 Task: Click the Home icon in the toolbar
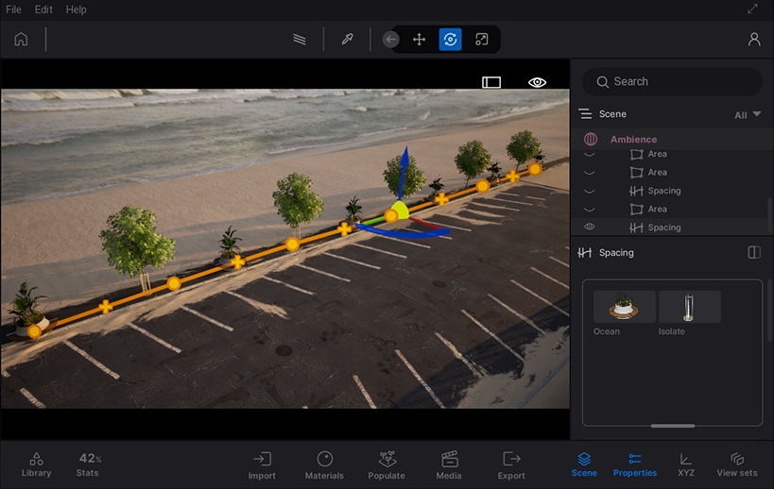(21, 40)
